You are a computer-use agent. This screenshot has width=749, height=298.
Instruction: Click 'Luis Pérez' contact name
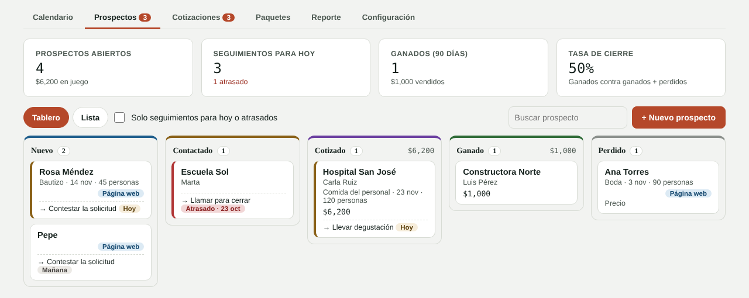pos(480,182)
